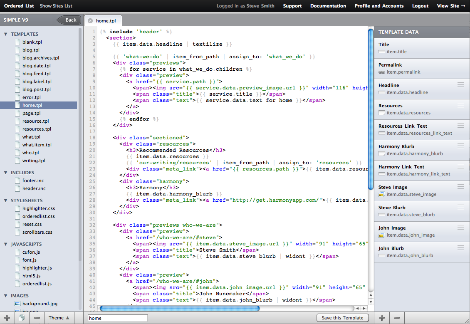470x324 pixels.
Task: Click the drag handle on Headline field
Action: [x=460, y=85]
